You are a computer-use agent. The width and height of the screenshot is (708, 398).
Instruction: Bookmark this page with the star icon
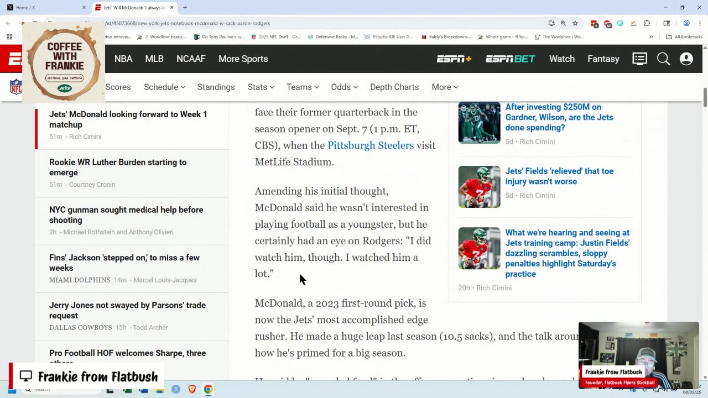coord(575,23)
